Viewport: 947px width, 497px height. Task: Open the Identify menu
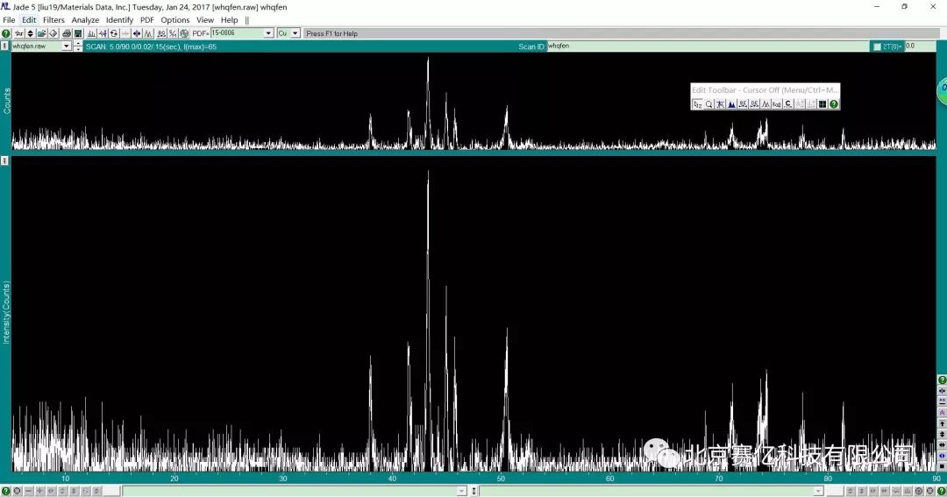tap(119, 20)
